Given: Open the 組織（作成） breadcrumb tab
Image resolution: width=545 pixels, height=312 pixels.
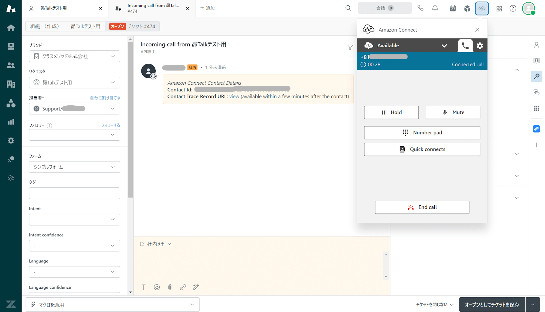Looking at the screenshot, I should [x=46, y=26].
